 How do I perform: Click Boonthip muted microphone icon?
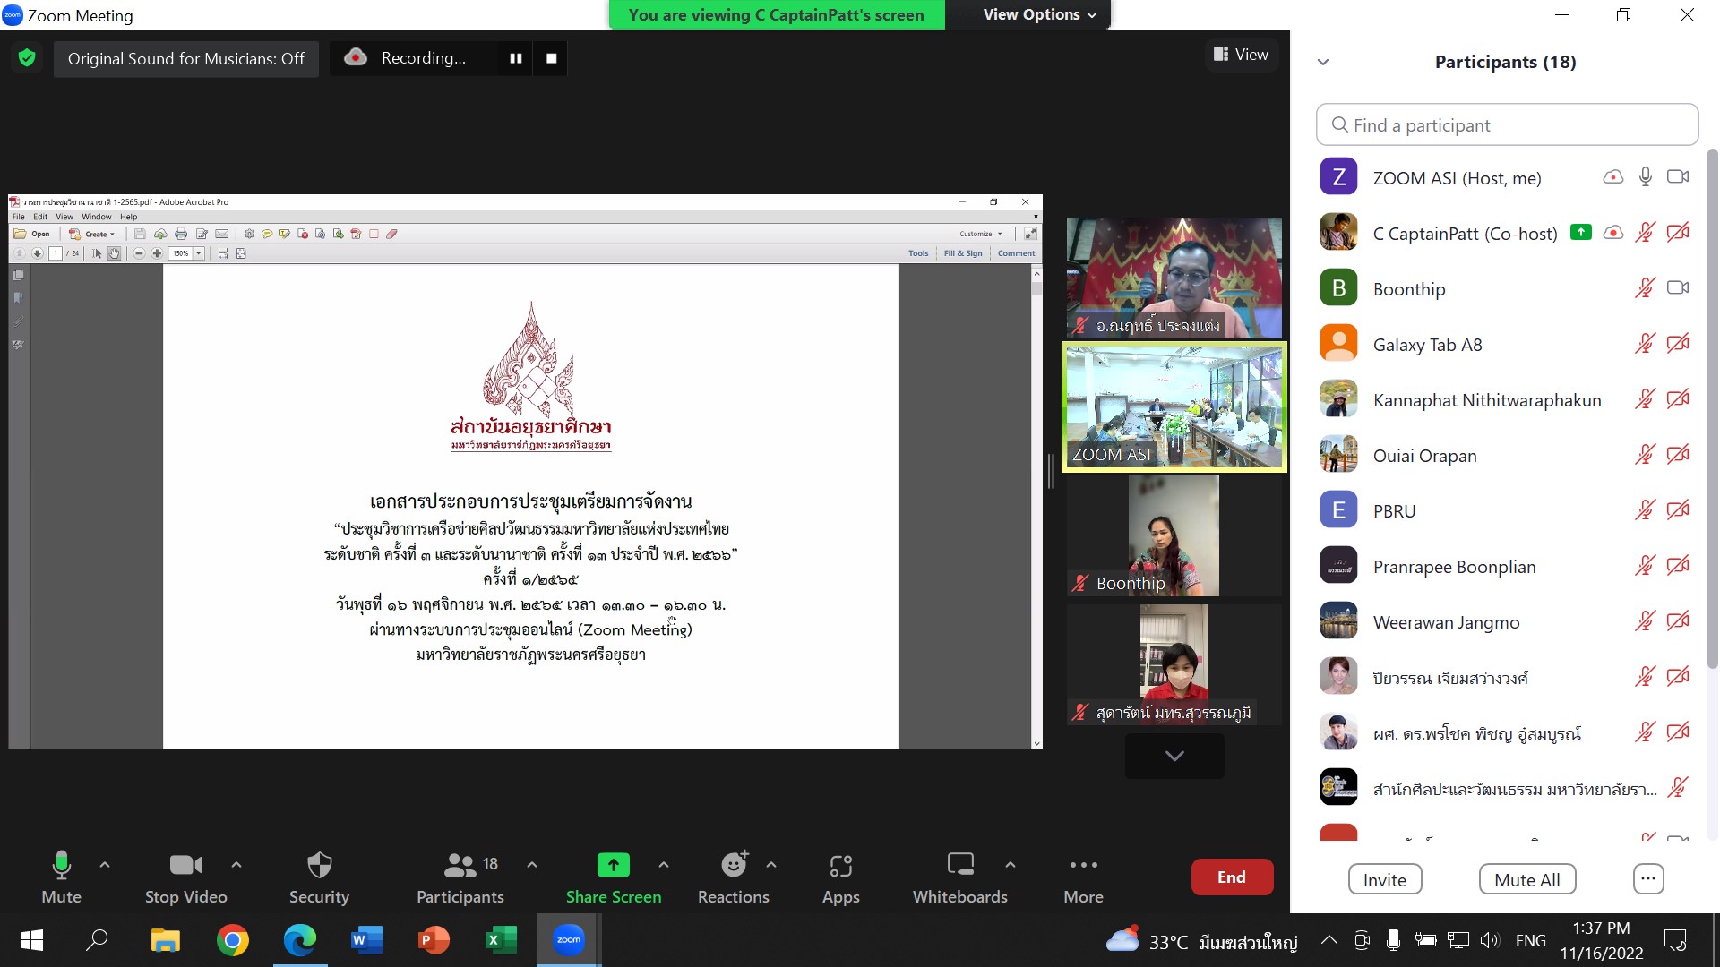point(1646,288)
